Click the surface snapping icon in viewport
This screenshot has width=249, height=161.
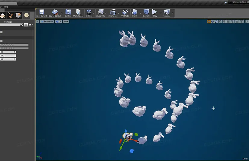[224, 21]
